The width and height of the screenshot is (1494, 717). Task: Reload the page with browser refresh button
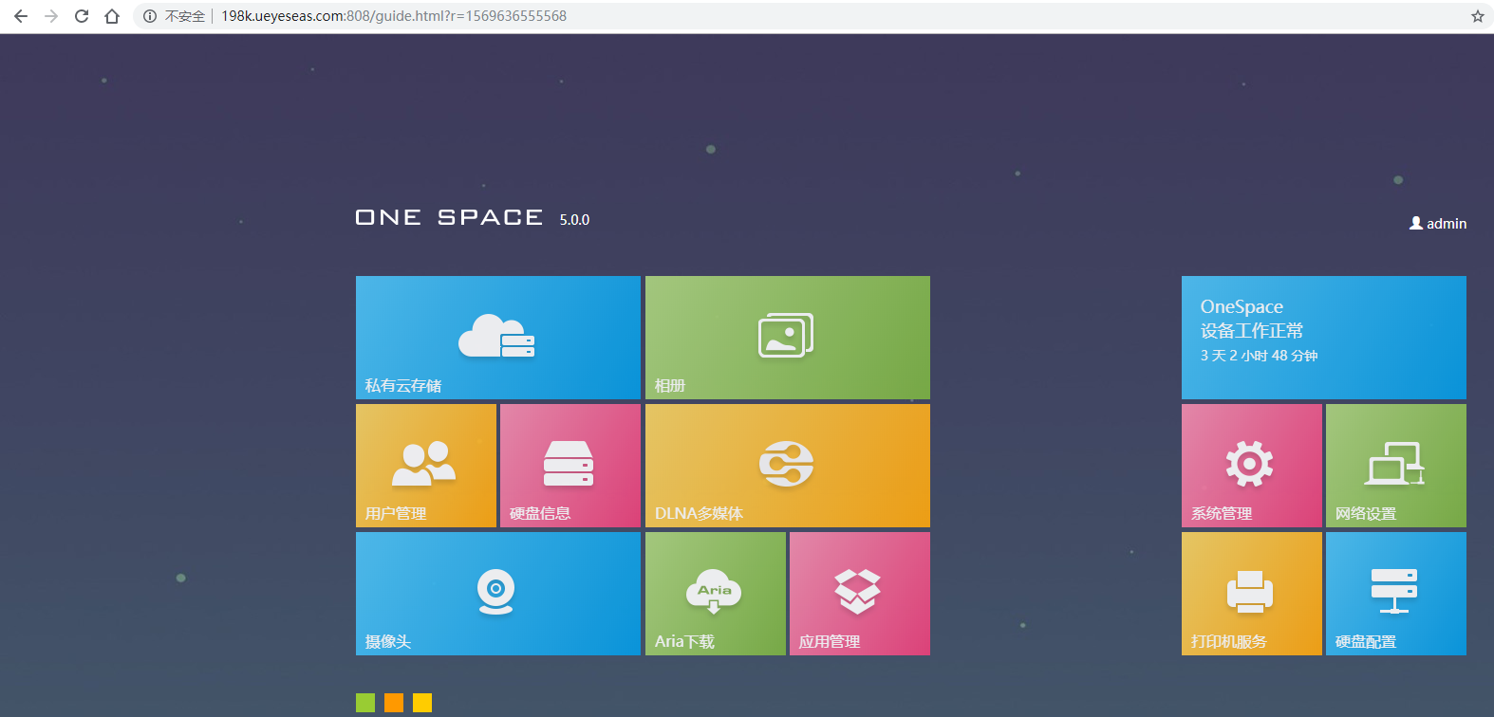pos(82,16)
